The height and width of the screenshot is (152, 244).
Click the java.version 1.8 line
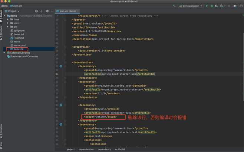(102, 51)
